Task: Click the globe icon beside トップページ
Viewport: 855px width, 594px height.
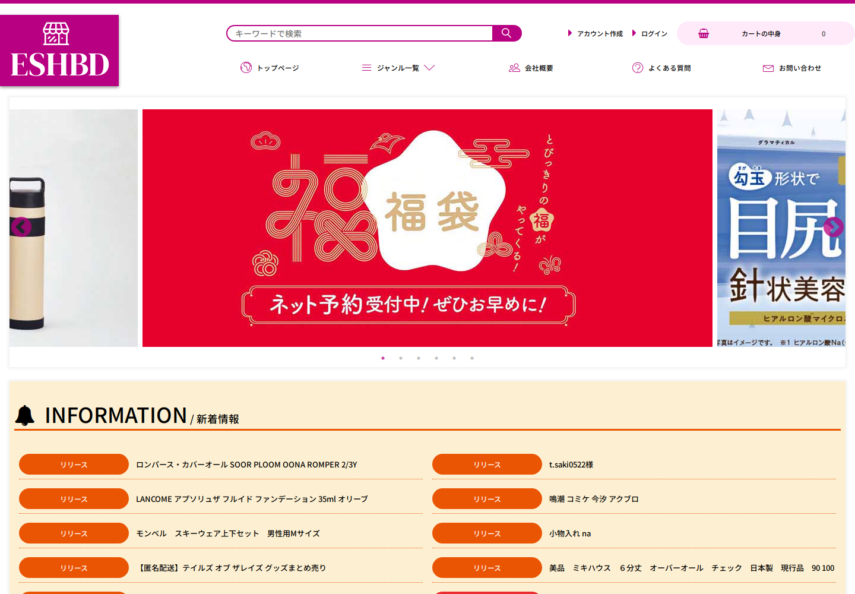Action: tap(246, 68)
